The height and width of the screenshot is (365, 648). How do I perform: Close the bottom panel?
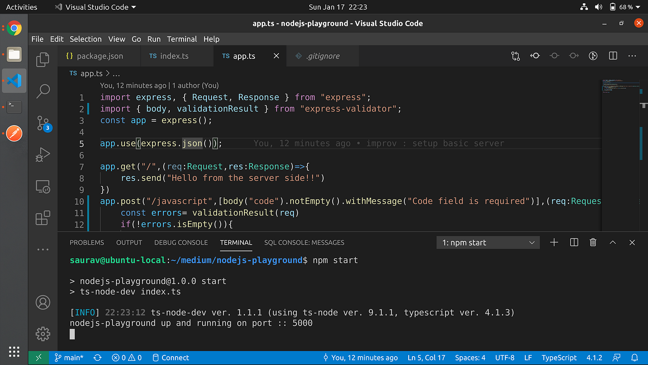(x=632, y=242)
